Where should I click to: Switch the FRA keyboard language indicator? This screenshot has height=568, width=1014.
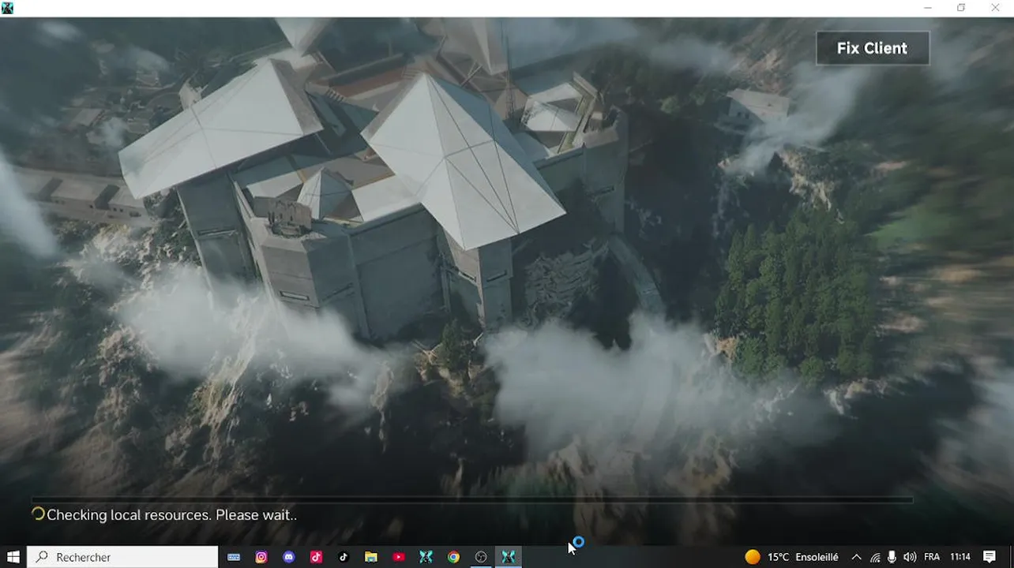click(x=932, y=557)
